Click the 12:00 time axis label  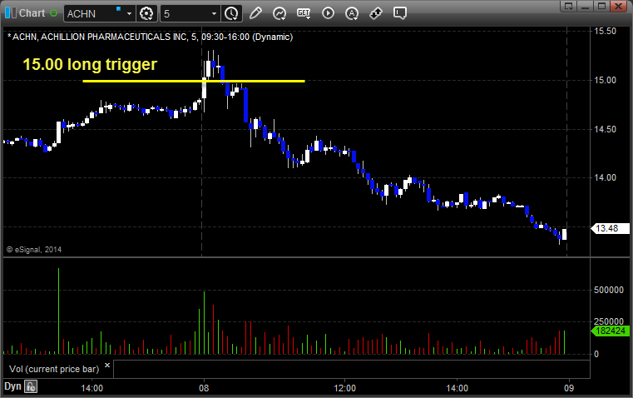coord(344,388)
